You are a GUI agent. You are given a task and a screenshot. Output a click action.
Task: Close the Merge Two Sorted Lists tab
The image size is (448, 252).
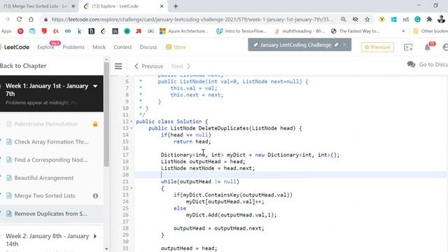pos(73,6)
